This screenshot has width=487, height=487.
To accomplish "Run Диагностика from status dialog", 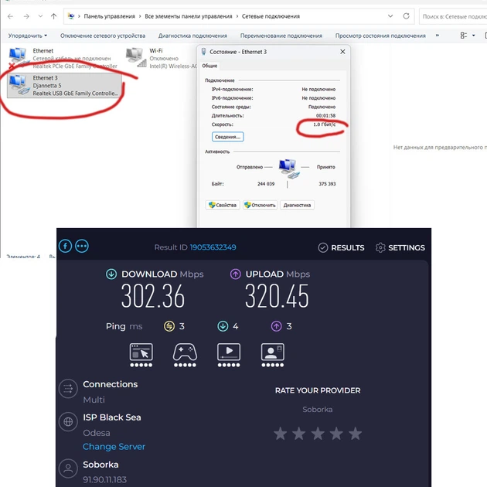I will point(297,205).
